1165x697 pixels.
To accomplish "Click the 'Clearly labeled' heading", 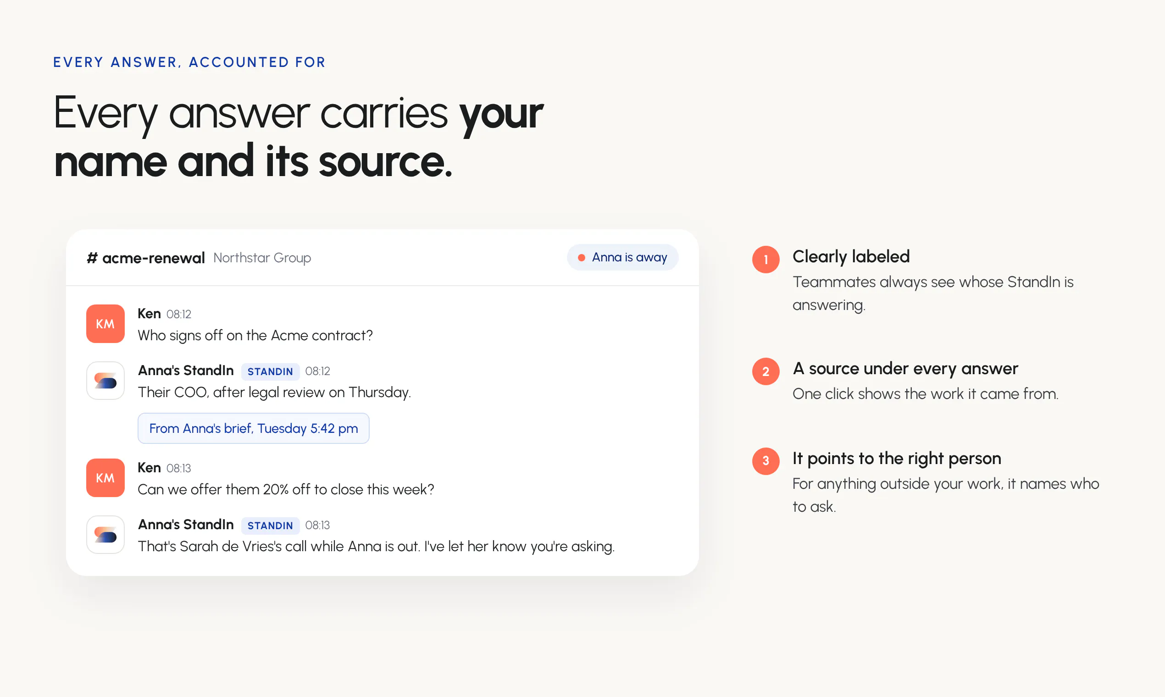I will [x=851, y=256].
